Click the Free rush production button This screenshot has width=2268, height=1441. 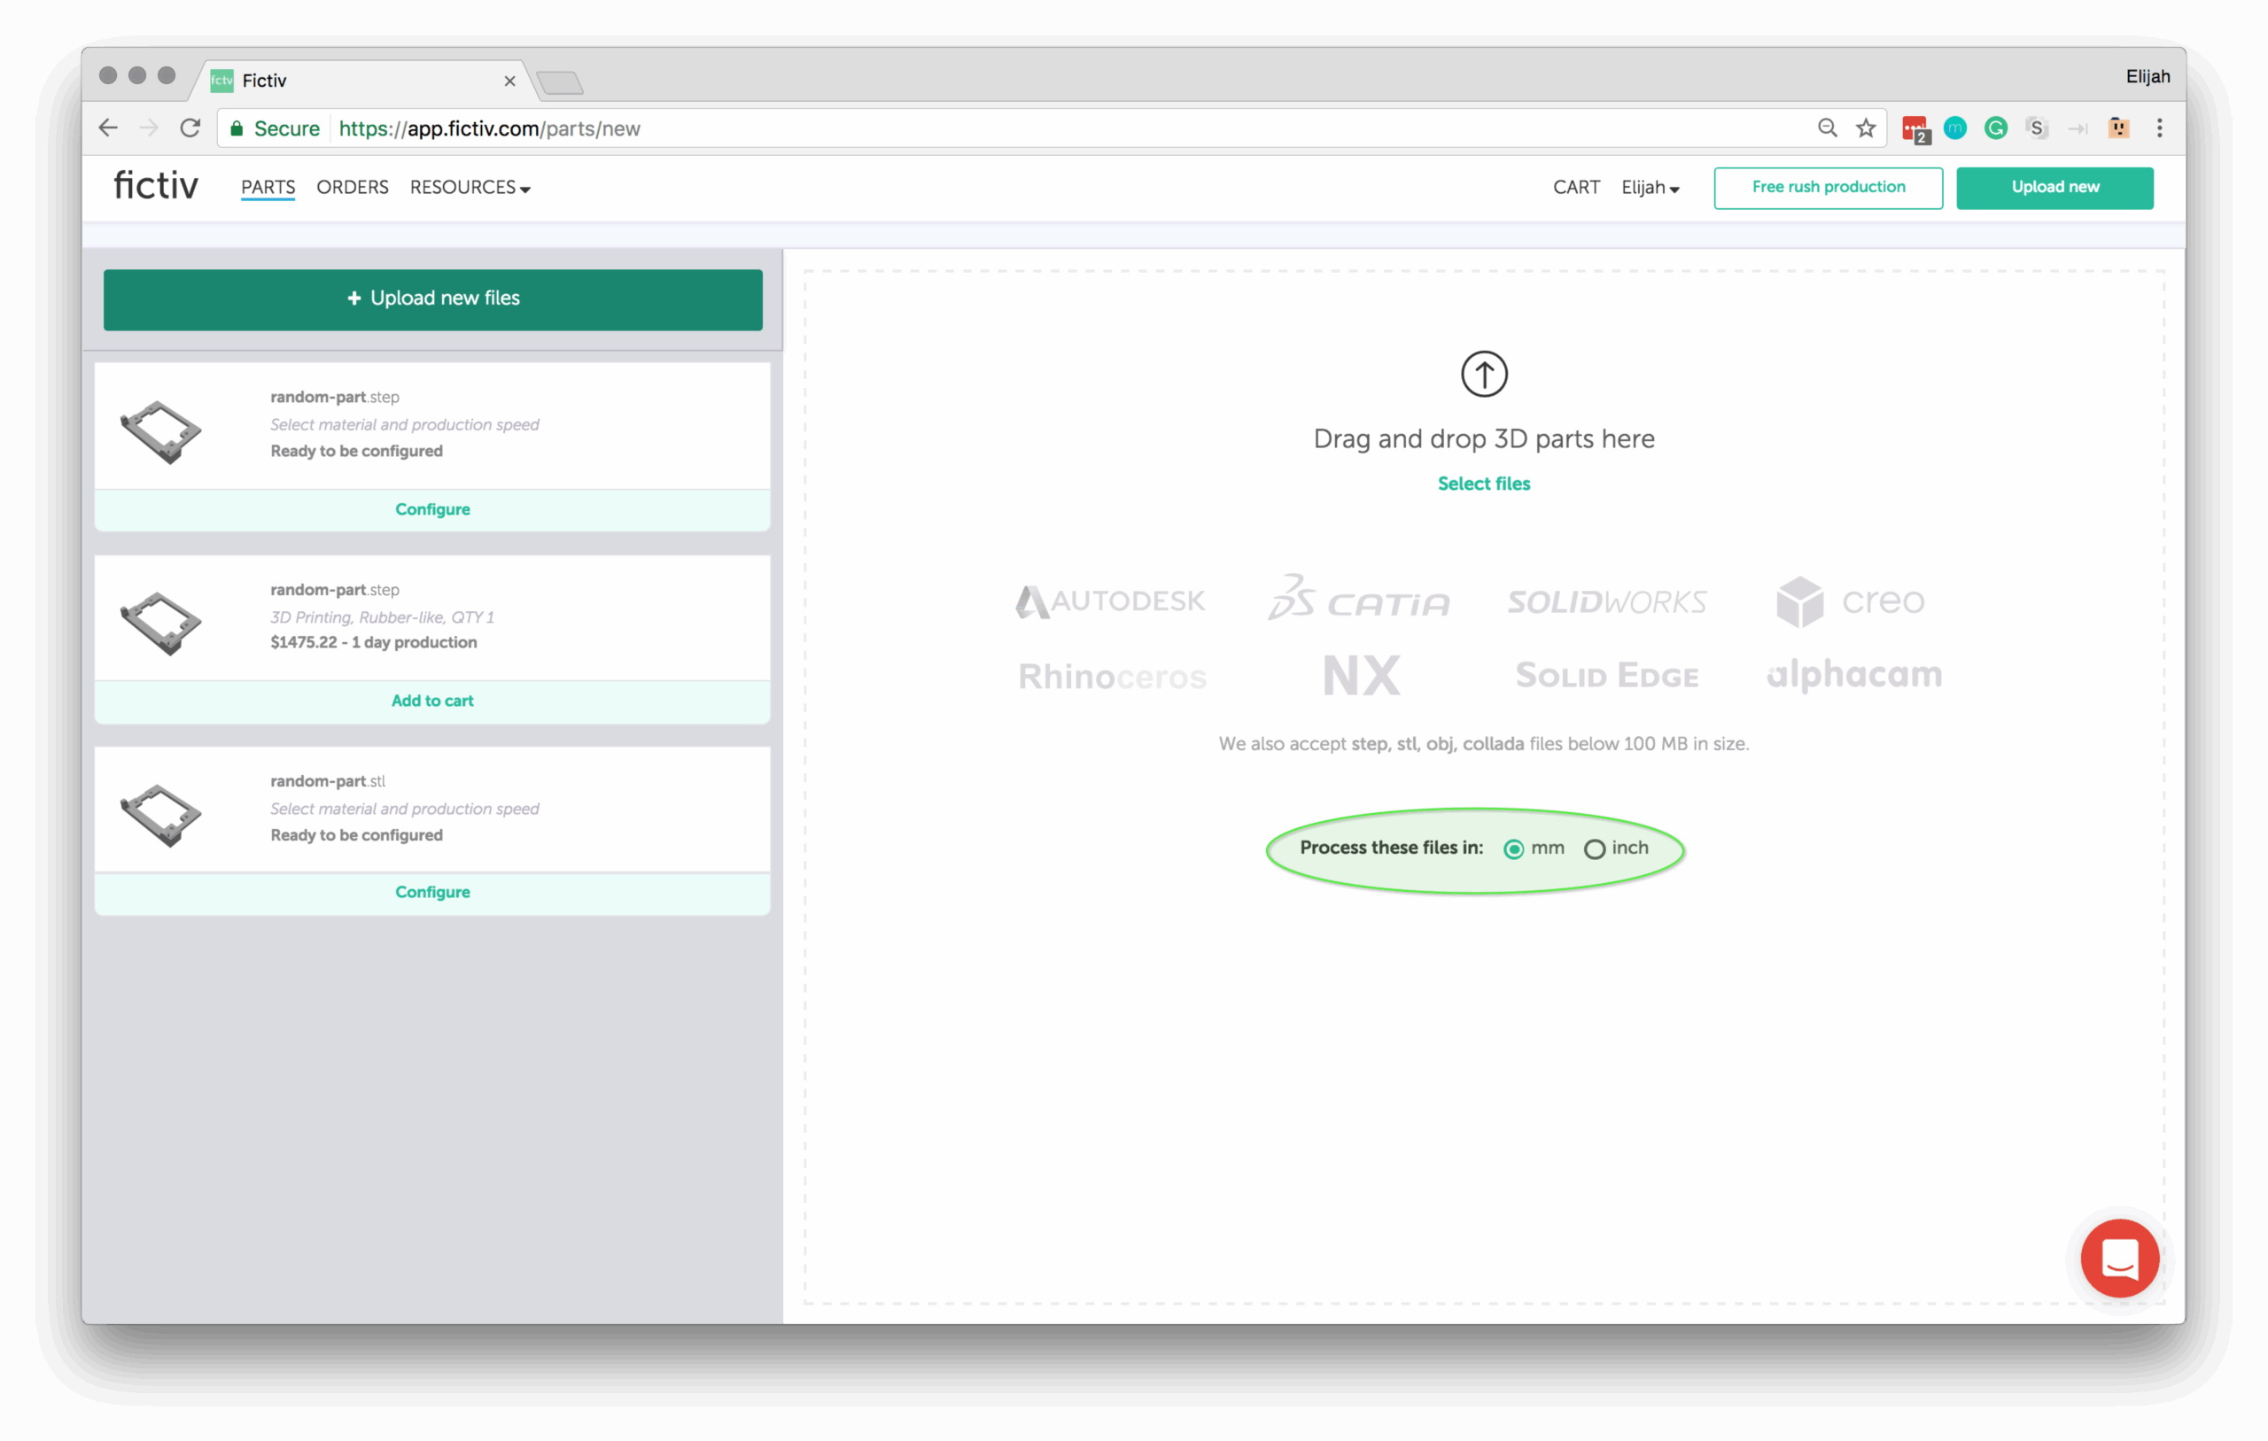tap(1829, 188)
